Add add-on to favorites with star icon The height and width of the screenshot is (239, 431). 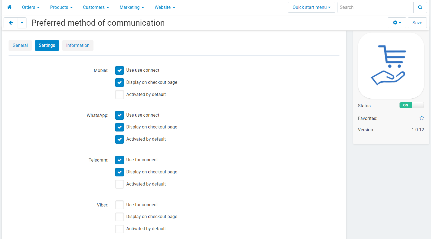(422, 118)
